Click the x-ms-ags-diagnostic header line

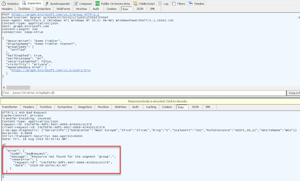(149, 130)
